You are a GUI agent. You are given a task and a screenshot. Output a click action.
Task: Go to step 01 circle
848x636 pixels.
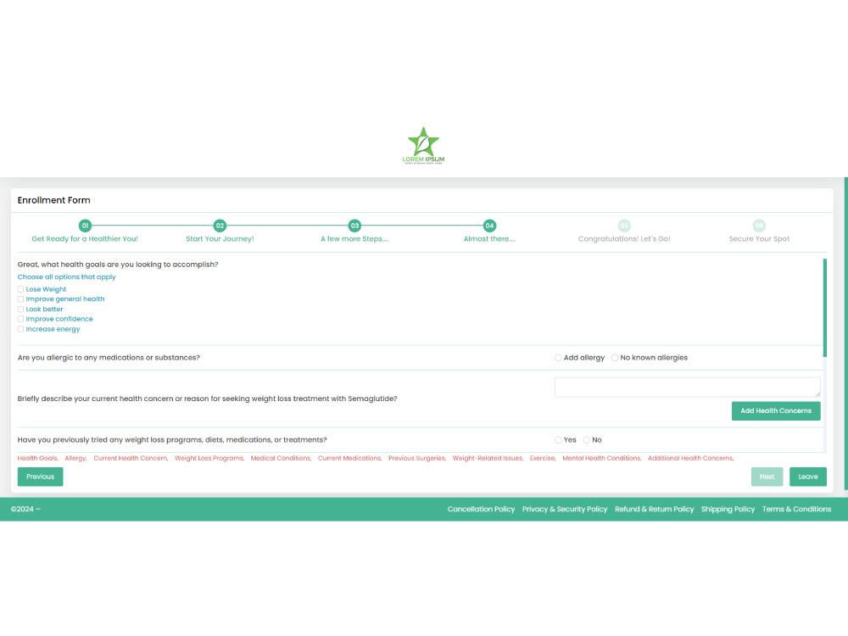85,226
